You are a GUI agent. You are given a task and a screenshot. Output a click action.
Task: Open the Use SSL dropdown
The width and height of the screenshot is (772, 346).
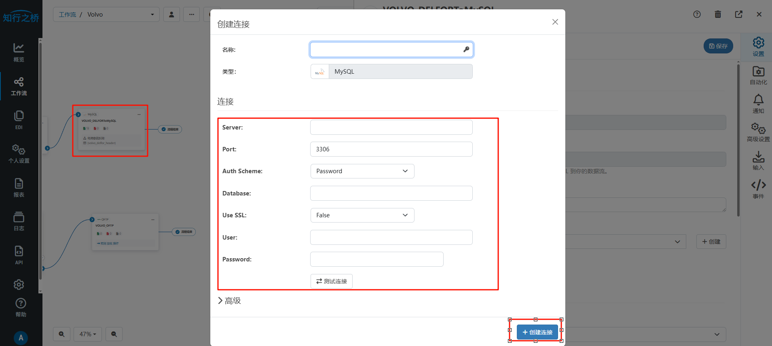tap(362, 215)
